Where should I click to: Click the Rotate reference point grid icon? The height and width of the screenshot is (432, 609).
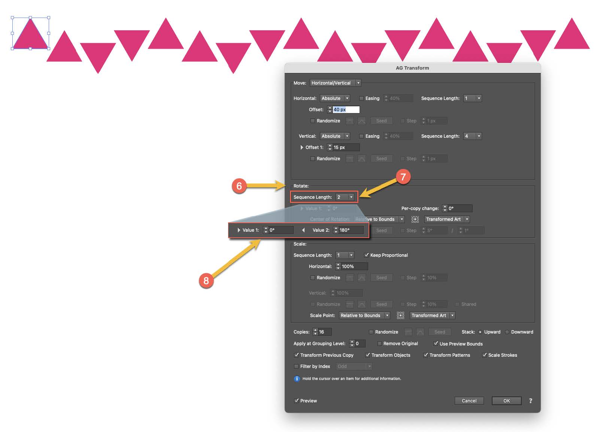[415, 219]
